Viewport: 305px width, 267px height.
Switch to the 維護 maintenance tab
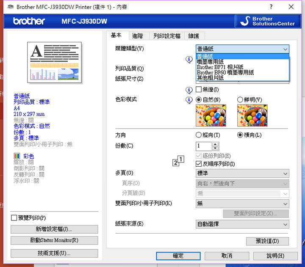194,36
